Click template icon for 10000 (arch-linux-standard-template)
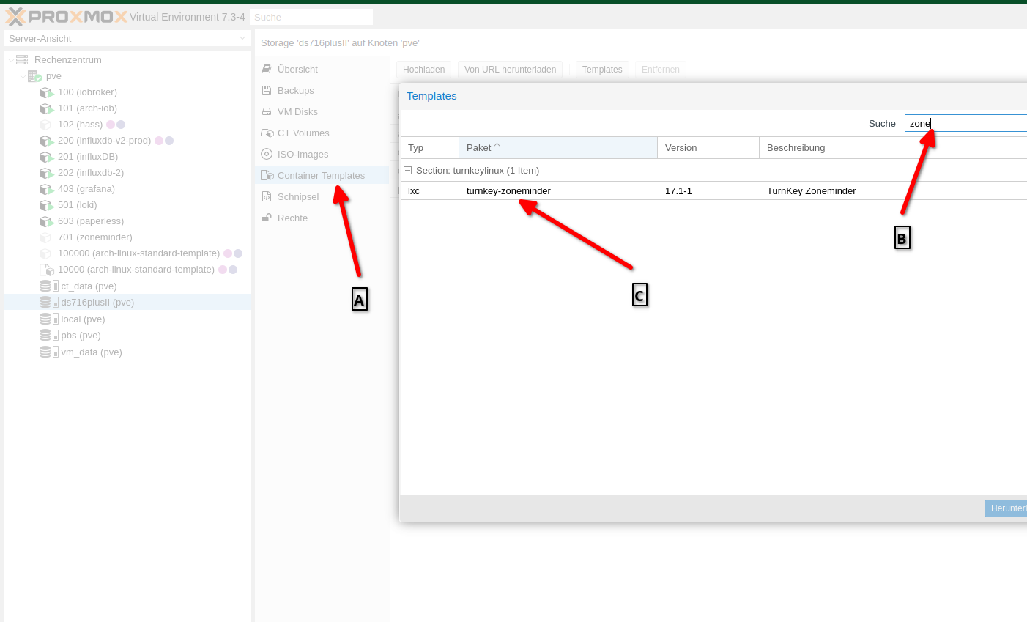This screenshot has height=622, width=1027. click(x=47, y=270)
